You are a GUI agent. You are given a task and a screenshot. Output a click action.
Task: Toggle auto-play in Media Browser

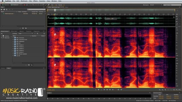pos(32,65)
